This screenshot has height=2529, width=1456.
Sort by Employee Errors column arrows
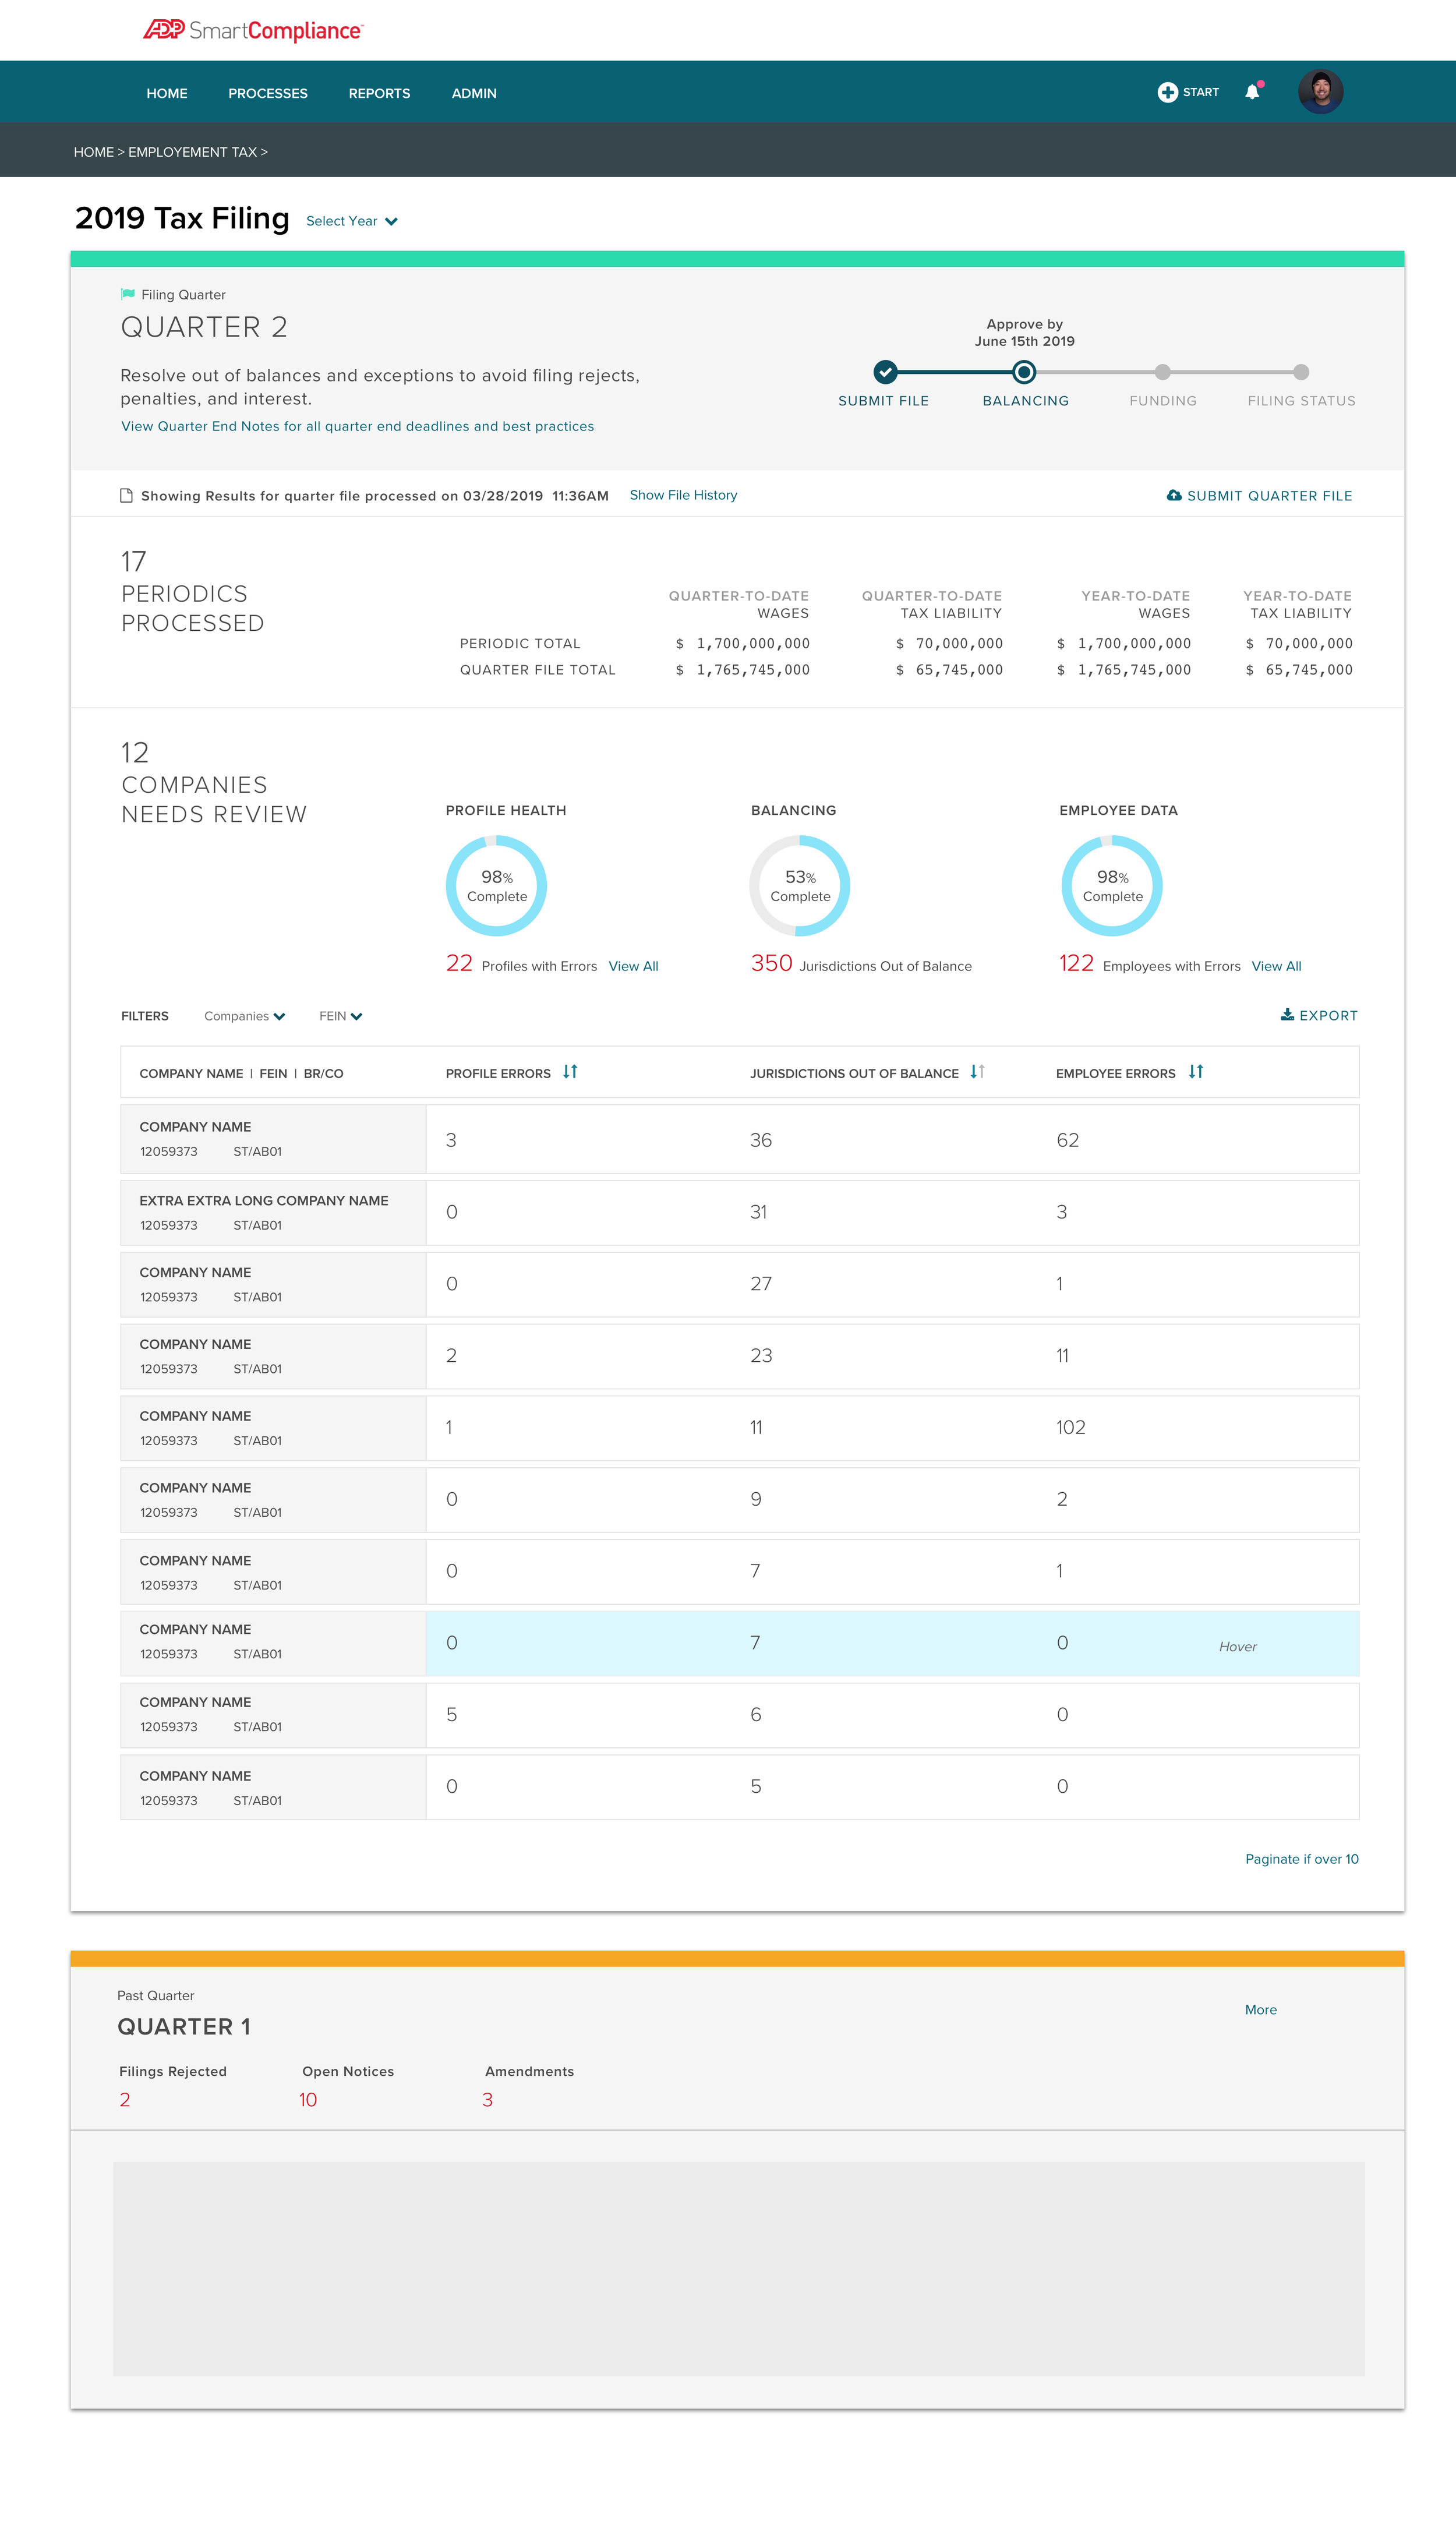tap(1195, 1072)
